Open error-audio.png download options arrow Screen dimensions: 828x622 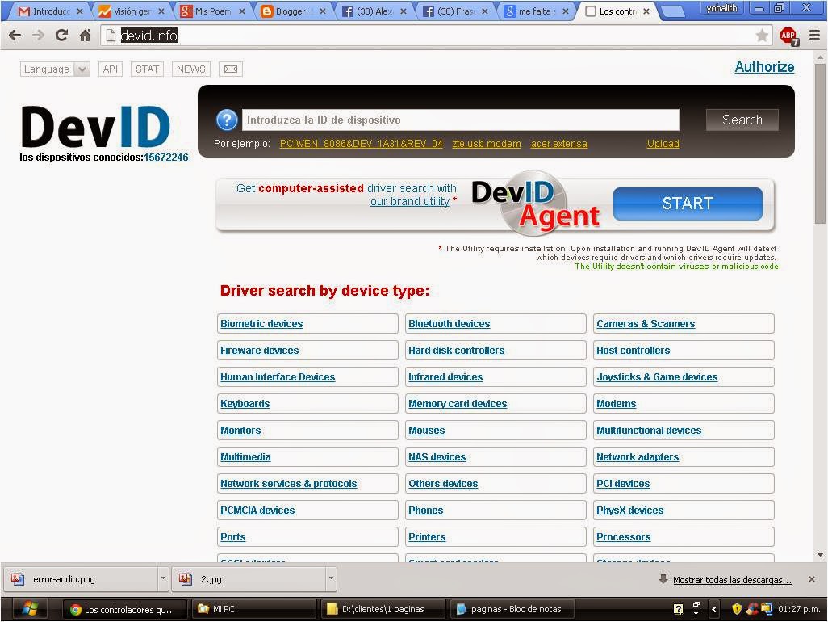click(163, 578)
